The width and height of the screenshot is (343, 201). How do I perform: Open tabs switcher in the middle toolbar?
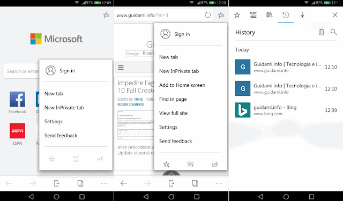coord(195,183)
